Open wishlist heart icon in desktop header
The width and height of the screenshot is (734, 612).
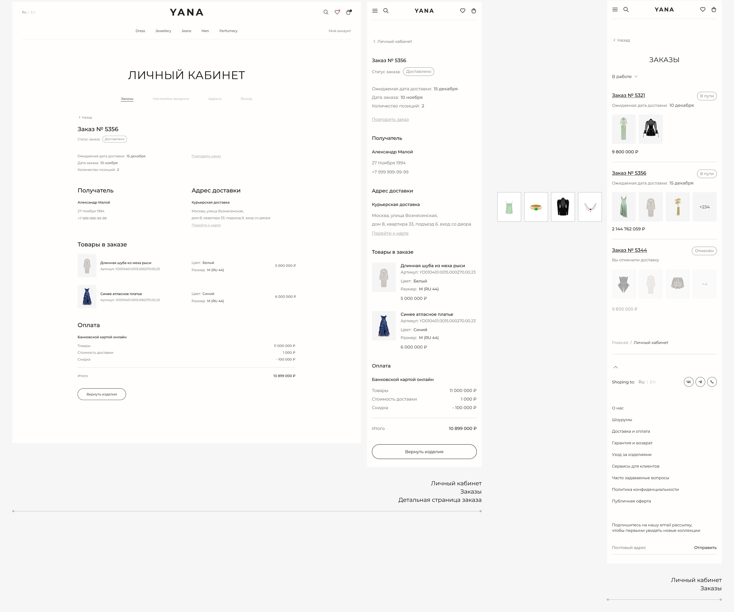click(x=337, y=12)
